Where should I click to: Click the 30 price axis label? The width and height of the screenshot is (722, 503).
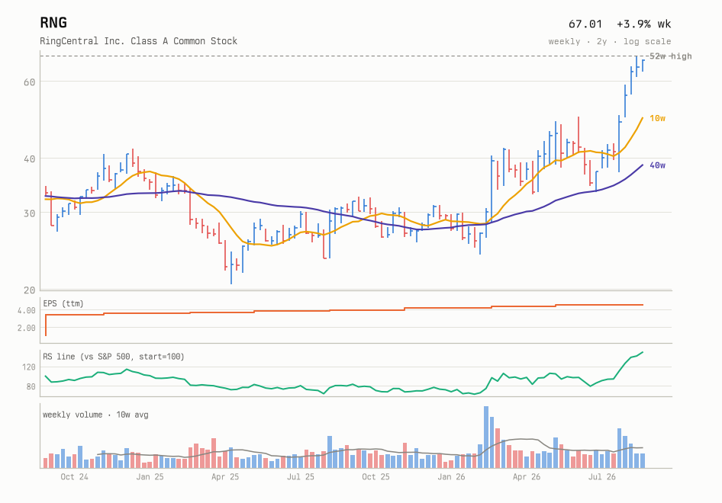(29, 213)
